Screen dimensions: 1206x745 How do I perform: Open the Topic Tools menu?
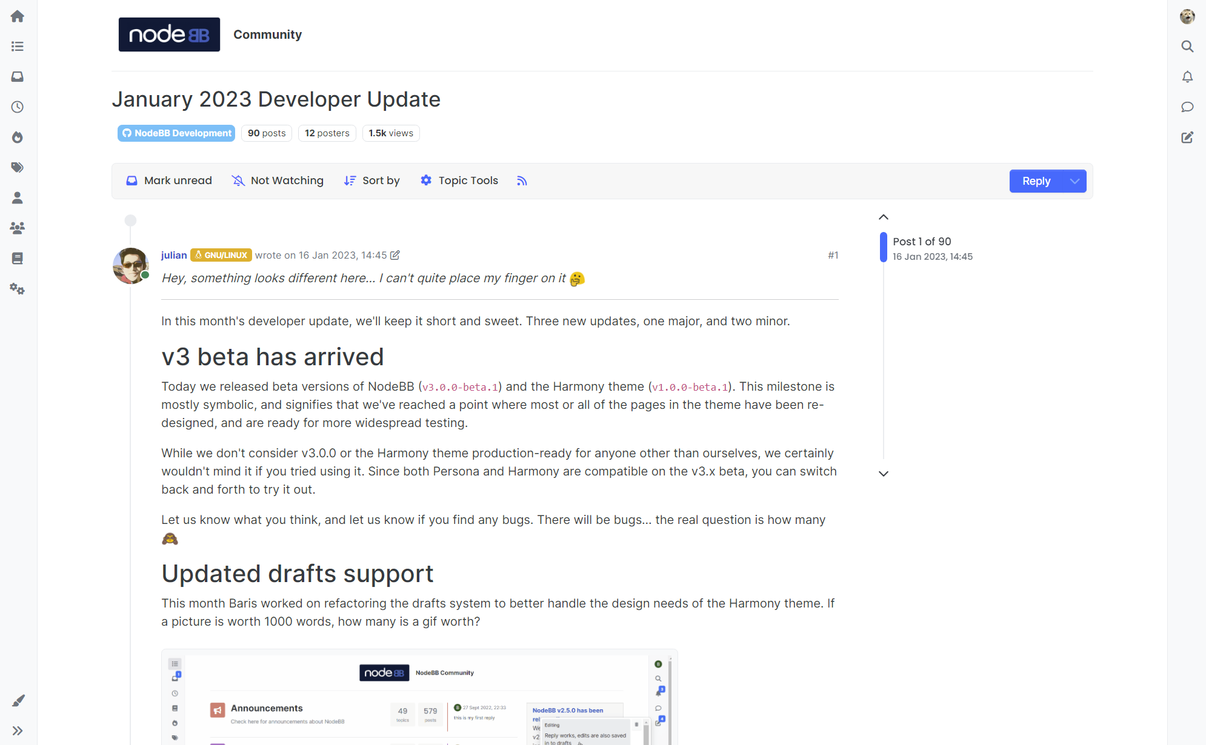459,180
